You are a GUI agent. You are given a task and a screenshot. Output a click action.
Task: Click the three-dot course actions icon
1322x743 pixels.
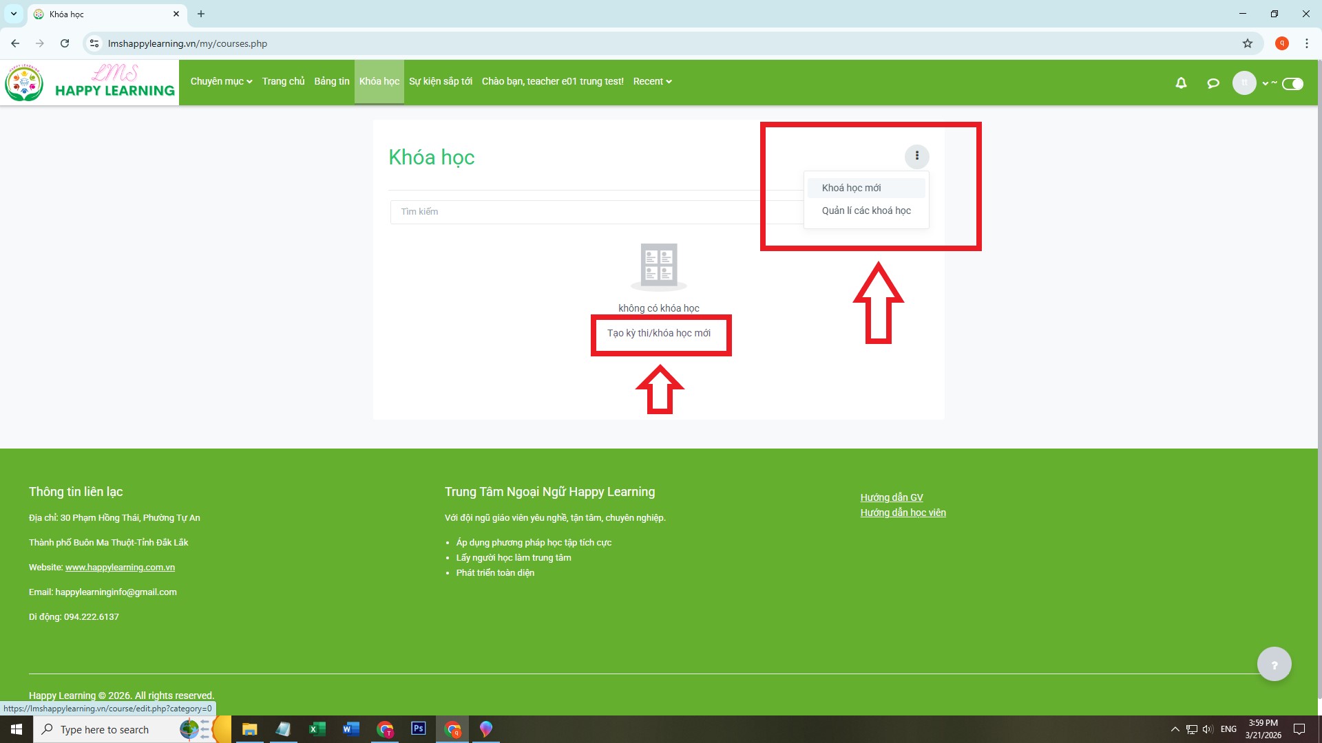916,156
